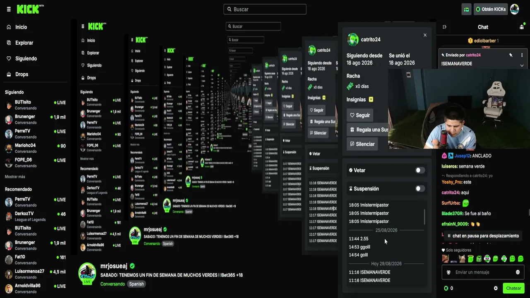
Task: Open the chat settings gear icon
Action: click(x=496, y=288)
